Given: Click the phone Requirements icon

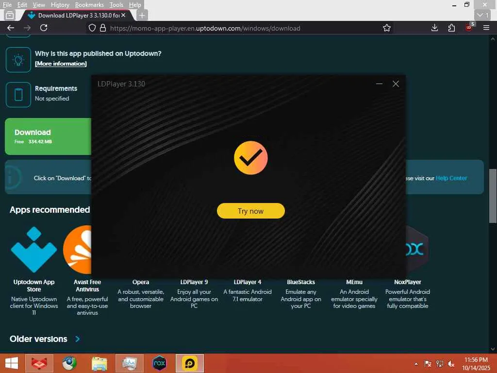Looking at the screenshot, I should click(18, 95).
